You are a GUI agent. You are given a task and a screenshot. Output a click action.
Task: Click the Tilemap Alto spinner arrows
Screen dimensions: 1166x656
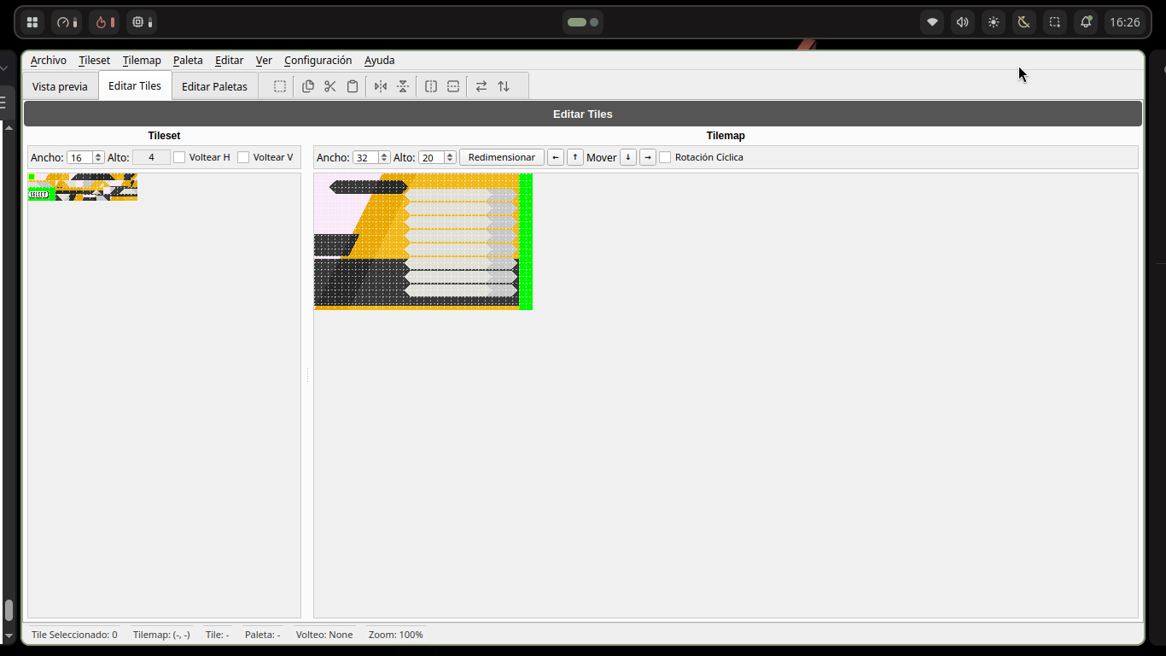tap(450, 157)
